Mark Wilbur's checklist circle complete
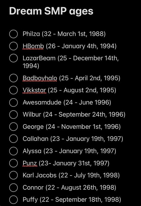Viewport: 141px width, 206px height. click(13, 114)
